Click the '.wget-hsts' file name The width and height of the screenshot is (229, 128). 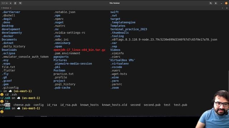[x=119, y=74]
